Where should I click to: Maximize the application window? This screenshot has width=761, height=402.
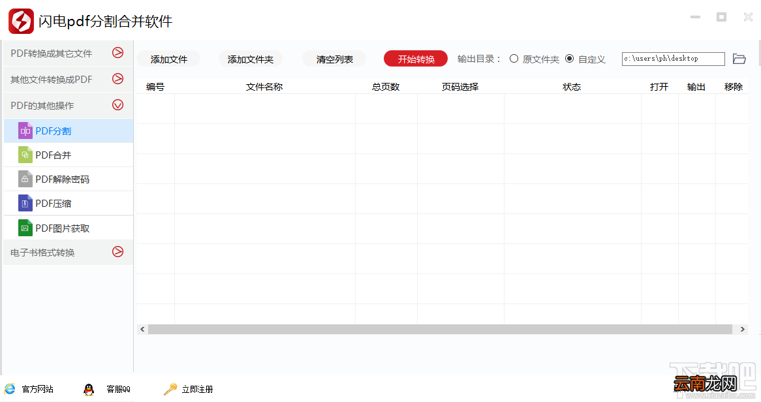click(722, 17)
